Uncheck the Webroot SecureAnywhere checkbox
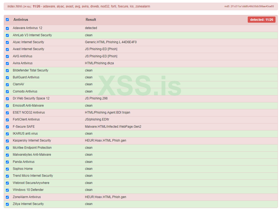The width and height of the screenshot is (279, 209). (7, 183)
